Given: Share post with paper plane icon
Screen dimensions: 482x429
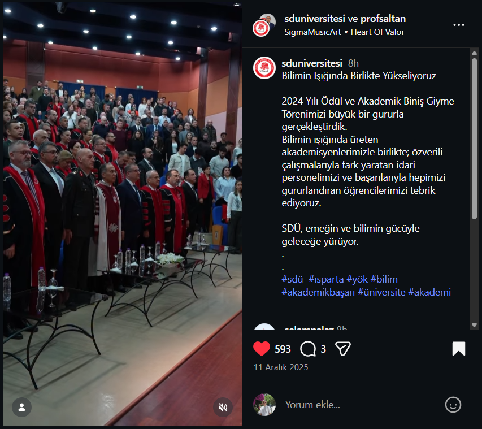Looking at the screenshot, I should coord(343,349).
